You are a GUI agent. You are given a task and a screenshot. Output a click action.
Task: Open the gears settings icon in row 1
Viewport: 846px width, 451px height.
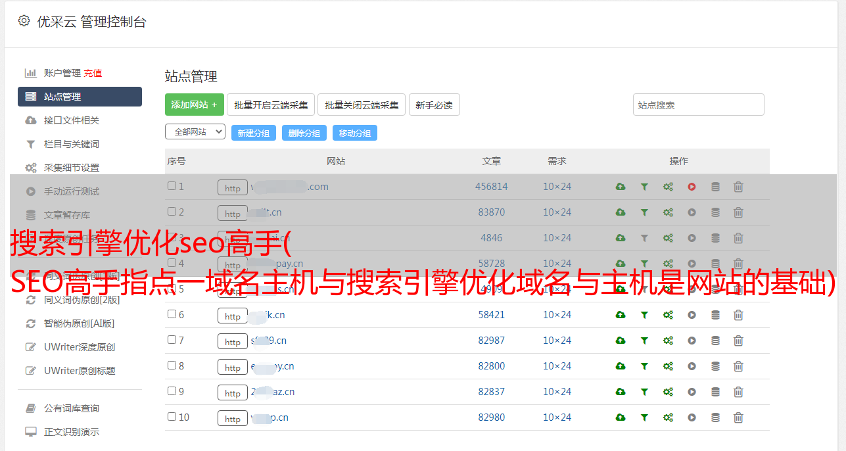(x=668, y=187)
